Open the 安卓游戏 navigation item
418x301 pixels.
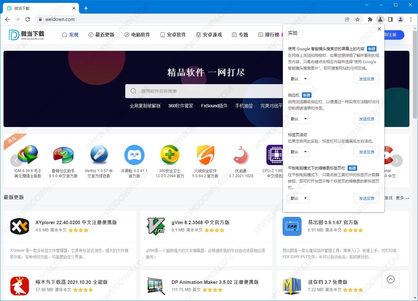point(209,35)
